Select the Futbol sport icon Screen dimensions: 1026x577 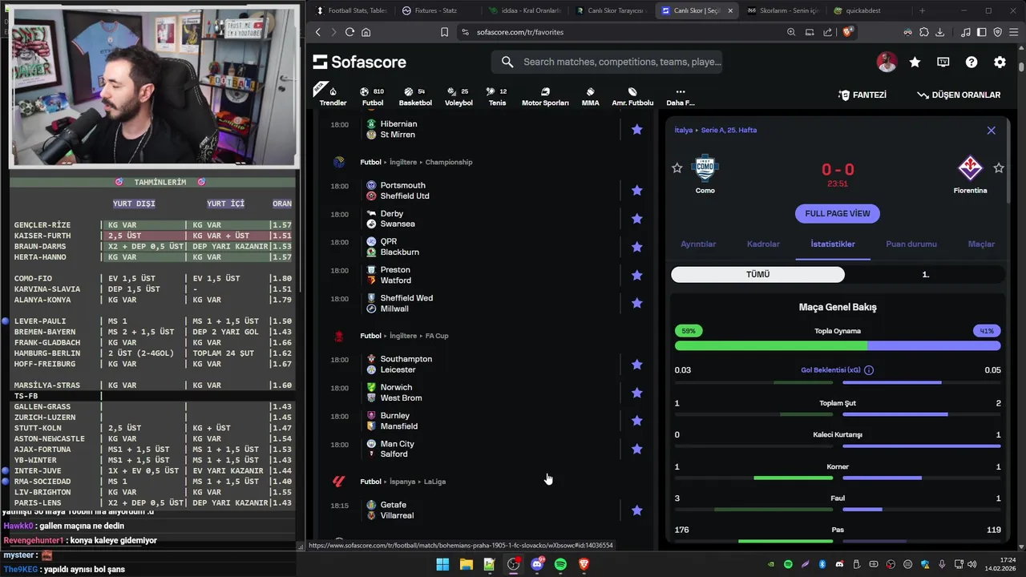[x=372, y=96]
